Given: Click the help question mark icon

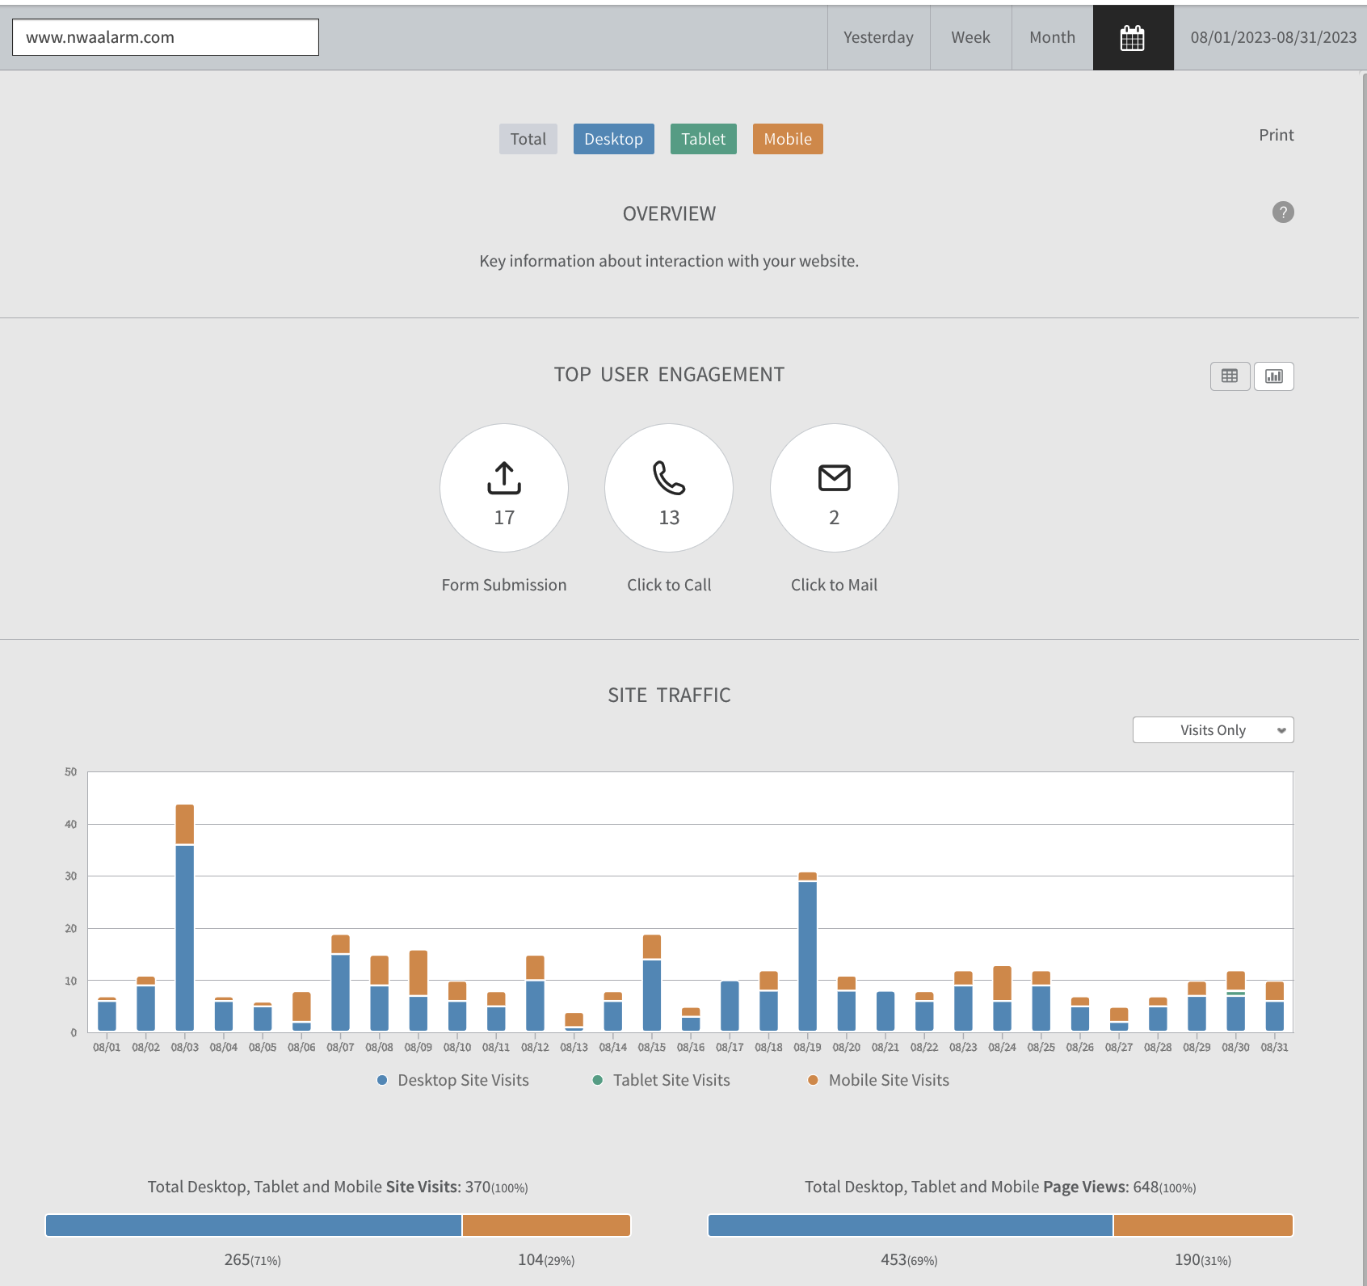Looking at the screenshot, I should coord(1282,212).
